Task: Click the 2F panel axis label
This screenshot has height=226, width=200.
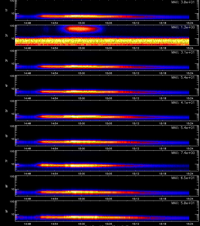Action: click(x=6, y=35)
